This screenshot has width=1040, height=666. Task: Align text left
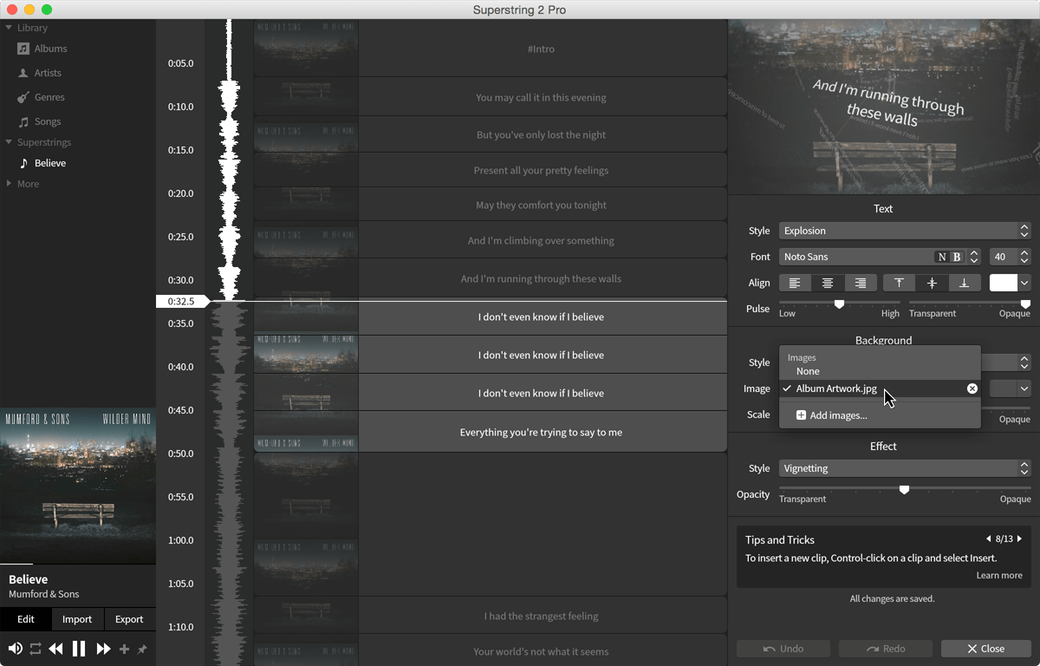point(795,283)
